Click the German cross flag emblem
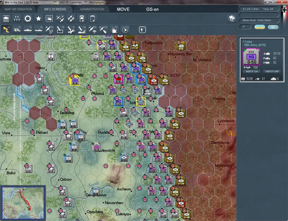The image size is (288, 221). 284,10
